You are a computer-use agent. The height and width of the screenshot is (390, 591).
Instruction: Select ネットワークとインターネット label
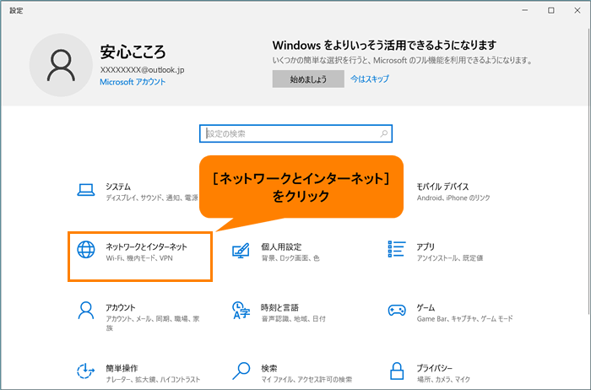click(x=146, y=246)
